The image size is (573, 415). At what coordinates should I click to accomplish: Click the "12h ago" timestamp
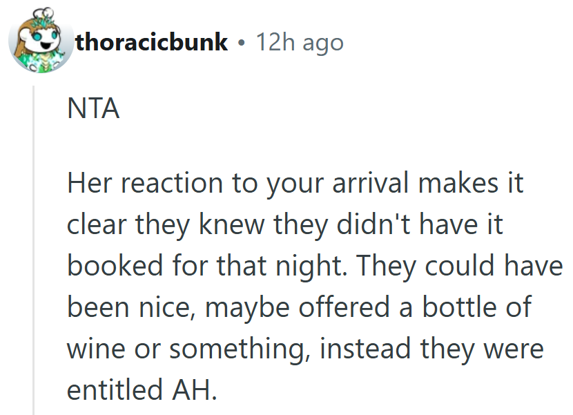click(299, 43)
